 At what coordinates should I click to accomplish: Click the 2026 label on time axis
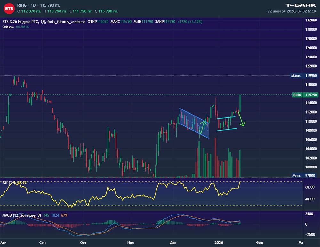[x=219, y=243]
